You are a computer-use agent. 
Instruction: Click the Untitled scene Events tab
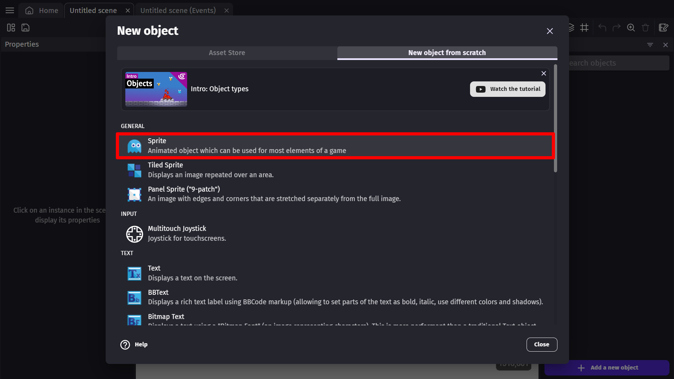click(x=178, y=10)
